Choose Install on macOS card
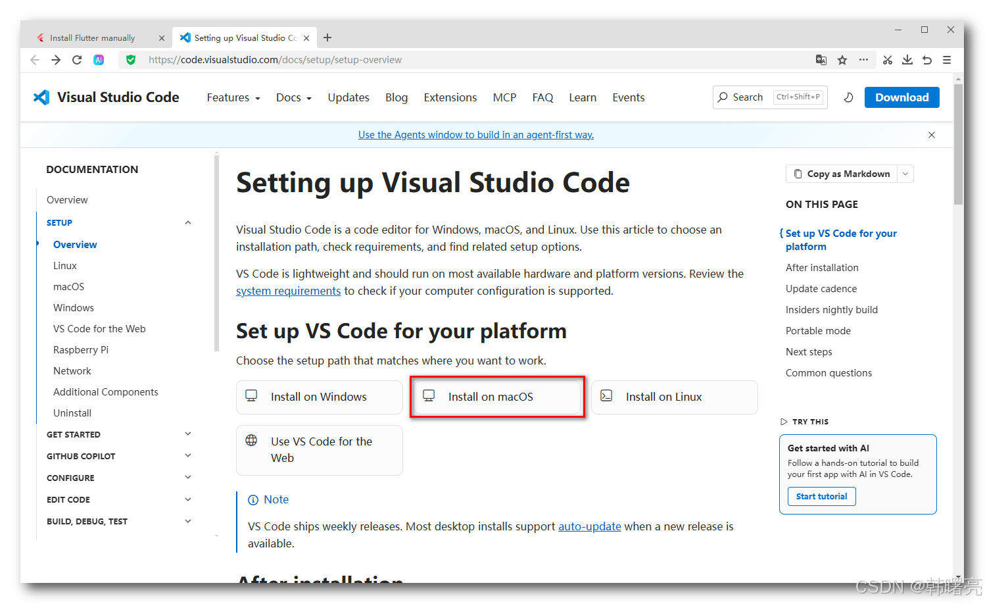Viewport: 985px width, 604px height. pyautogui.click(x=497, y=397)
